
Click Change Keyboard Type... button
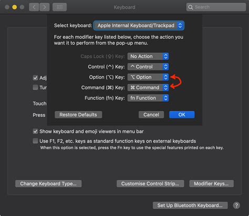48,183
